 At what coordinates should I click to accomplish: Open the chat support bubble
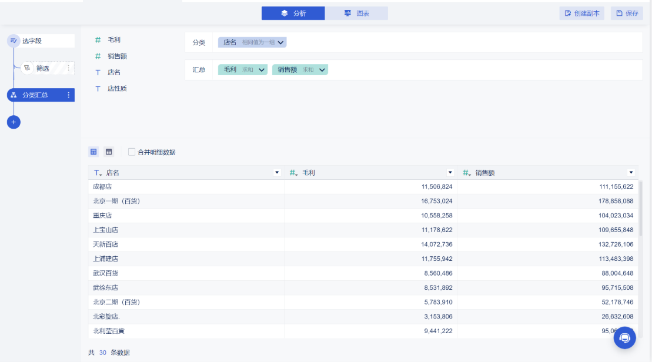click(x=624, y=338)
